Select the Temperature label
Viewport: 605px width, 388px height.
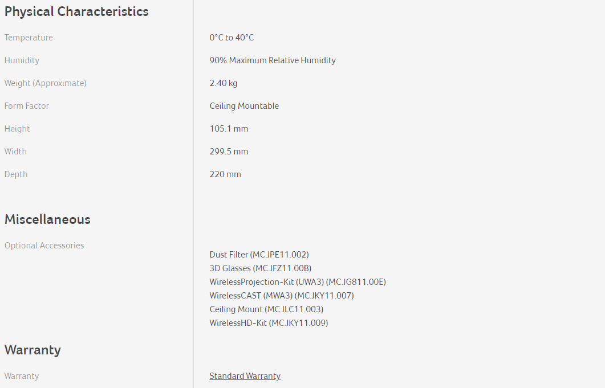tap(29, 38)
